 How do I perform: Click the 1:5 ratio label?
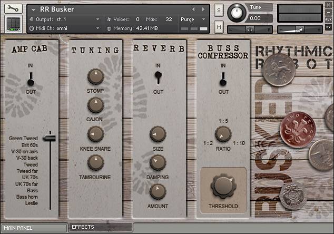tap(223, 121)
